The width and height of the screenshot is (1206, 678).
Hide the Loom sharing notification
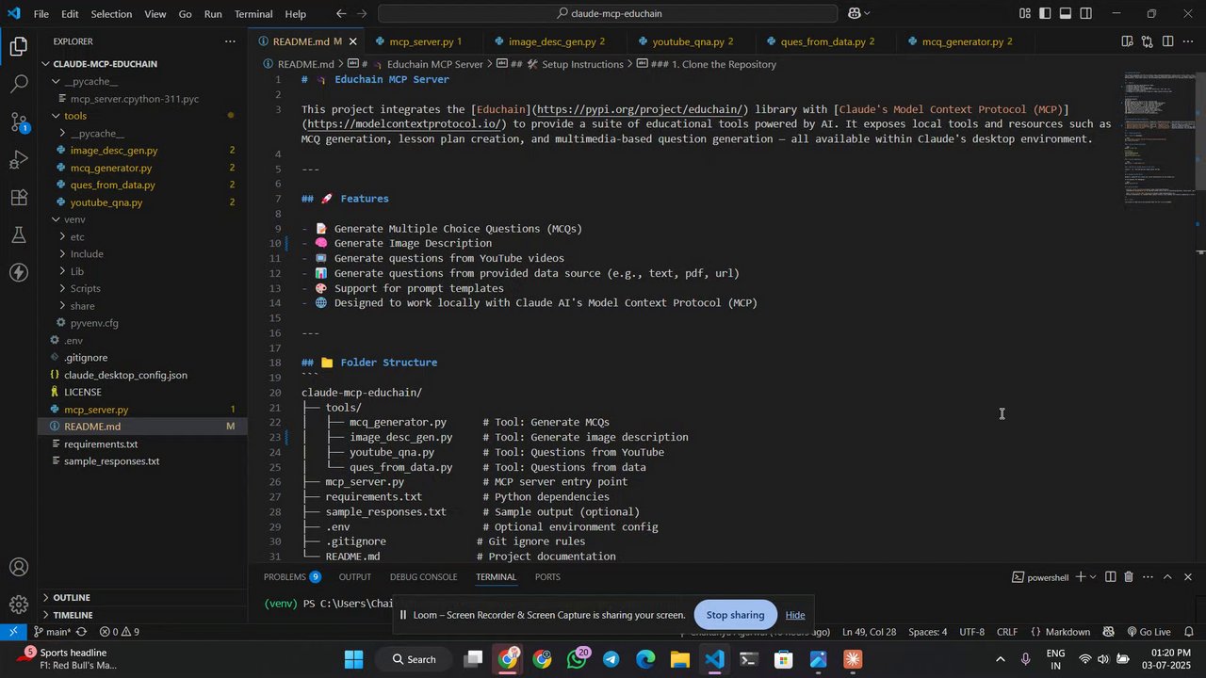click(795, 615)
